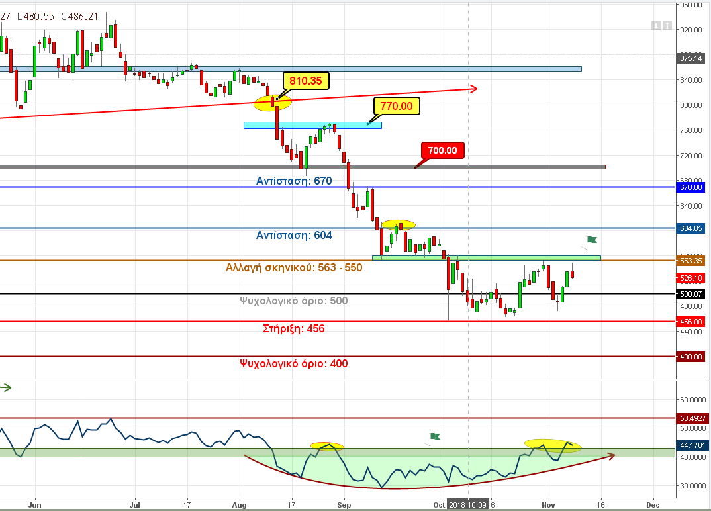Select the yellow 770.00 callout

coord(397,106)
